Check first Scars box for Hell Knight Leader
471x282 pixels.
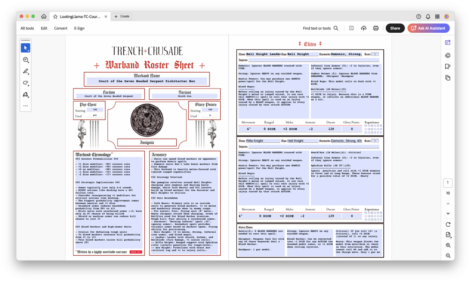374,54
